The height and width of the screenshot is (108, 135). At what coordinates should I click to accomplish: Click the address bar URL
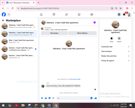40,8
